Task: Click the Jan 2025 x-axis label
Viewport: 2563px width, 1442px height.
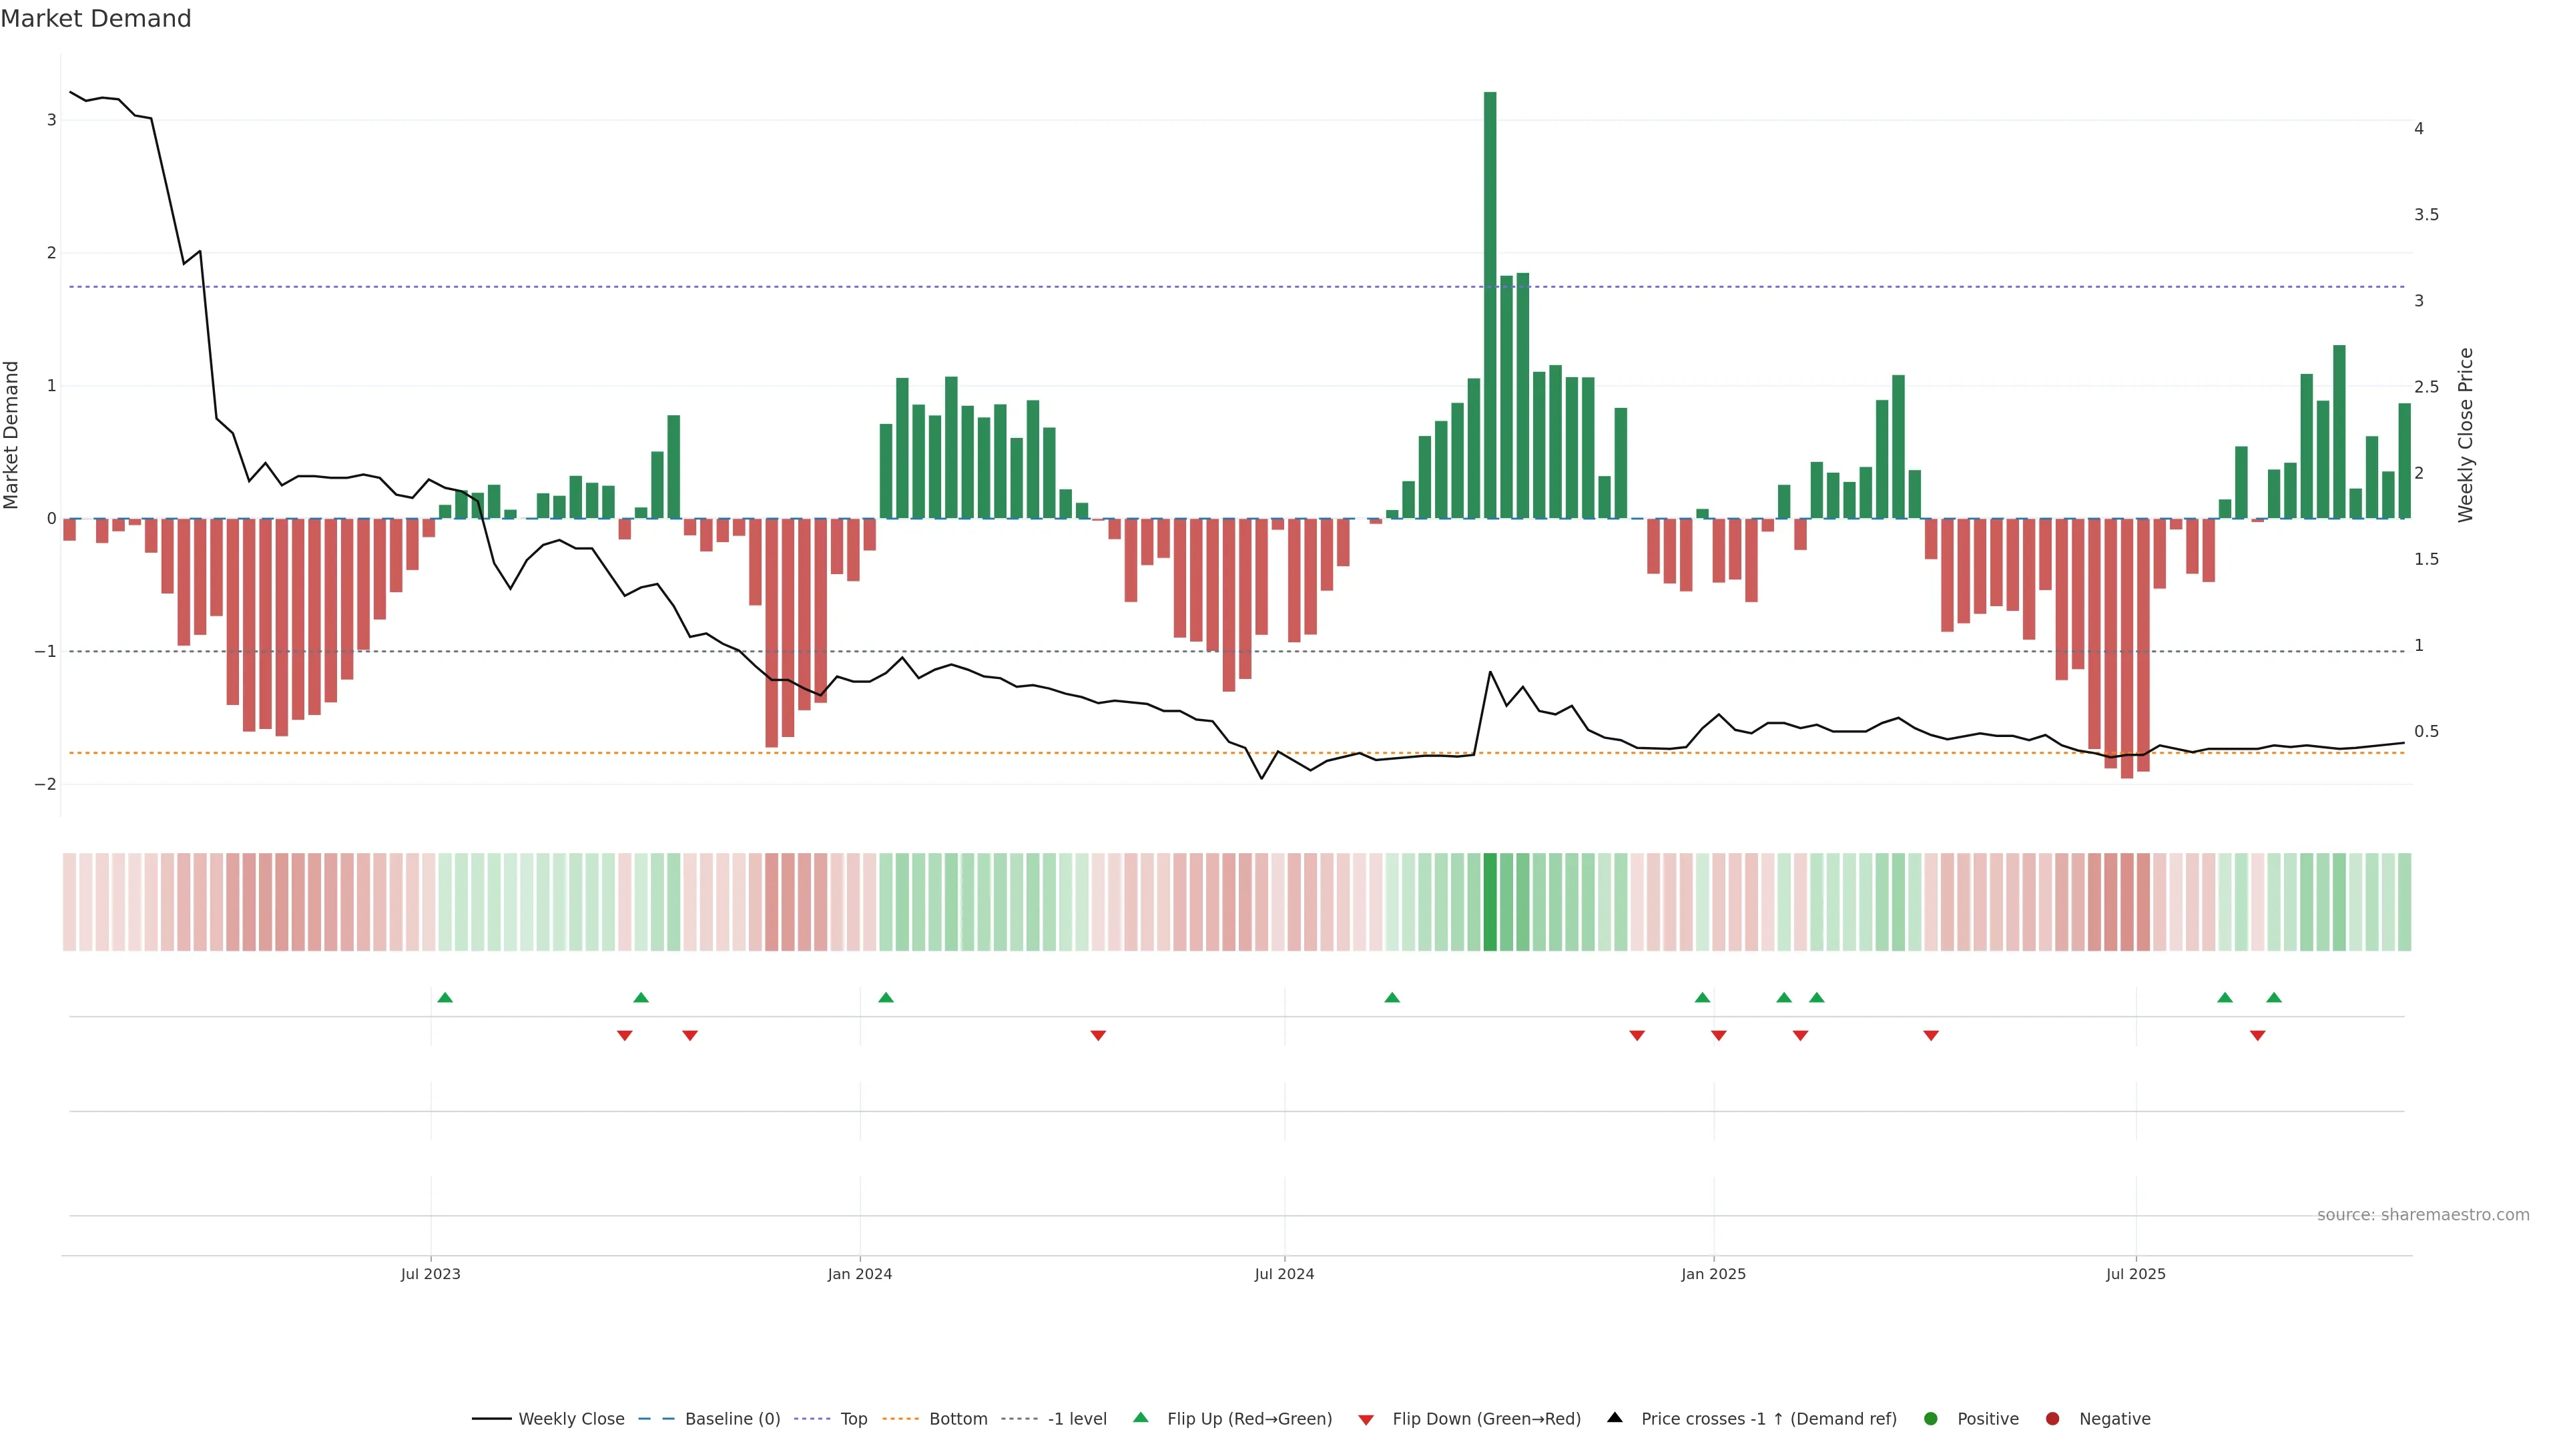Action: 1713,1274
